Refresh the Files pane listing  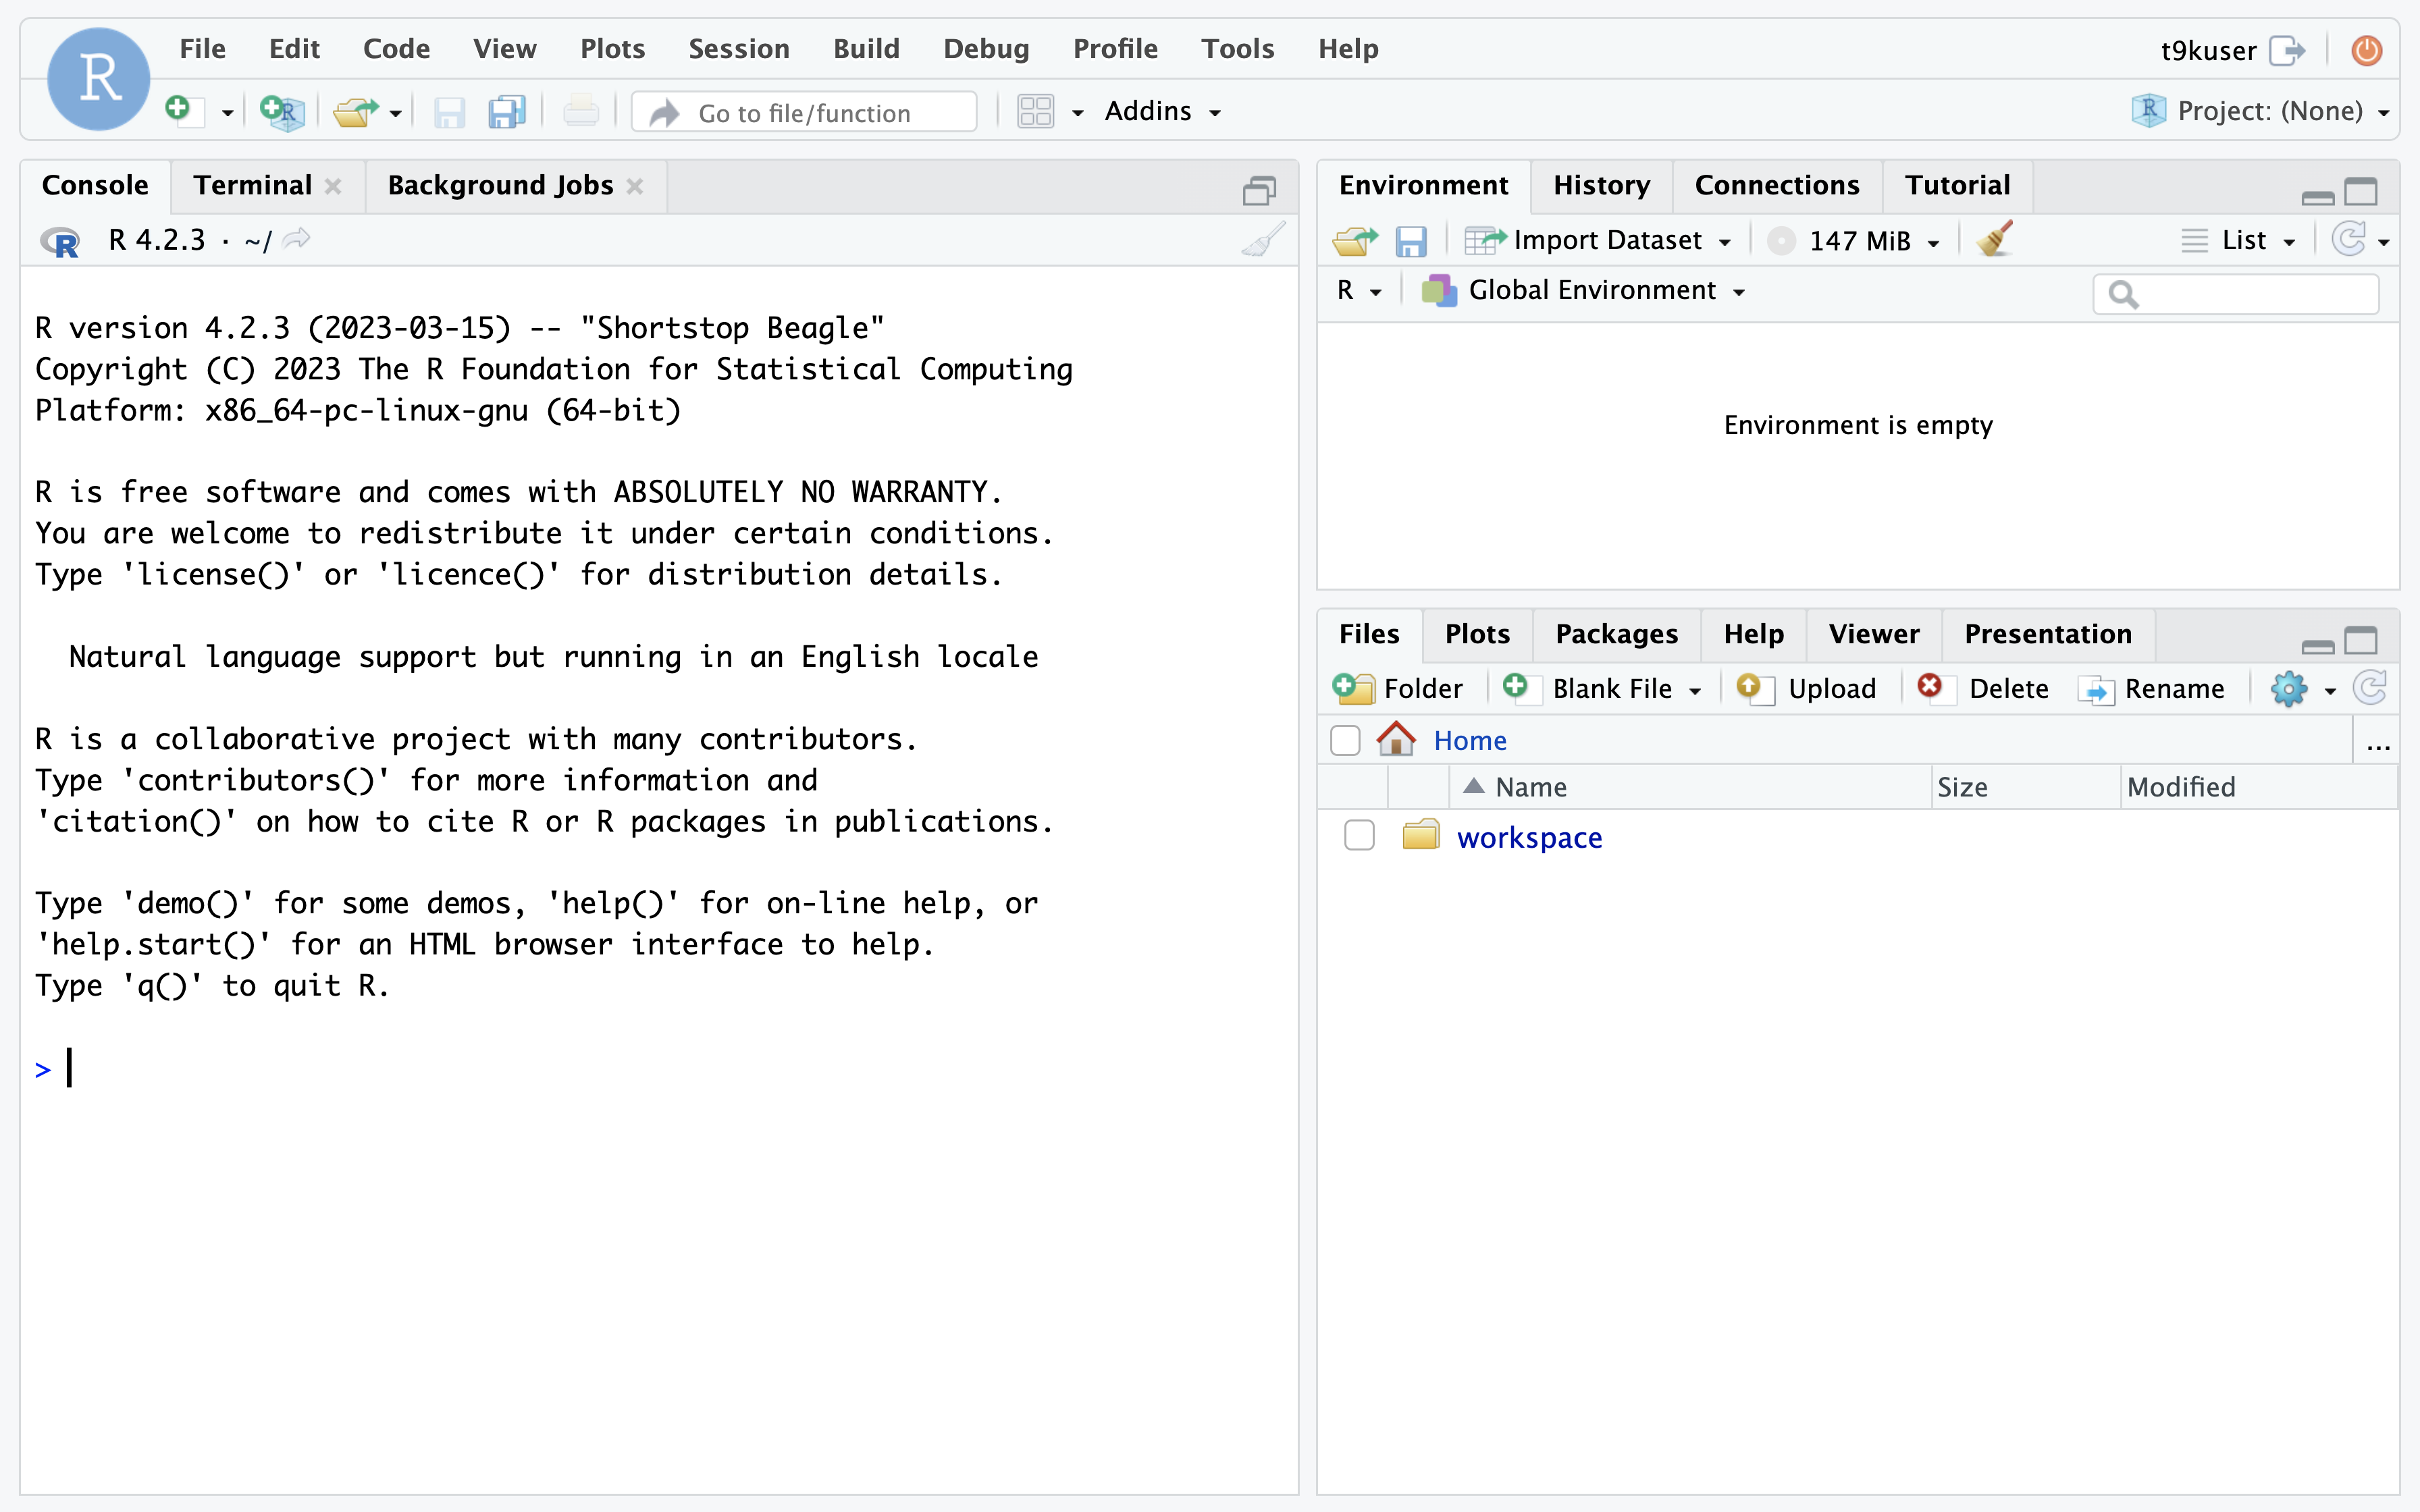pyautogui.click(x=2370, y=688)
